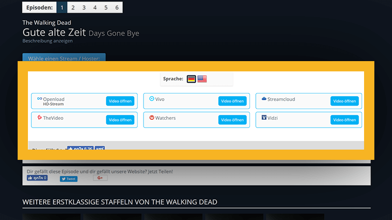Click the Vivo hoster icon
The image size is (392, 220).
coord(151,99)
